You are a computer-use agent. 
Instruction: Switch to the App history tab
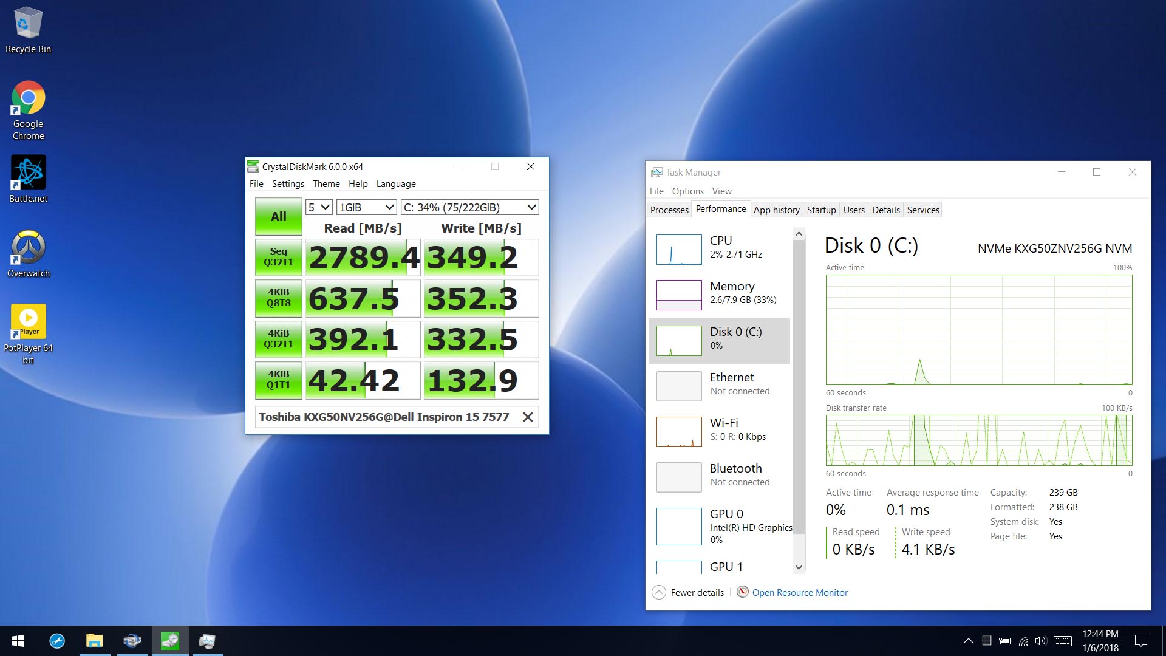click(x=777, y=210)
